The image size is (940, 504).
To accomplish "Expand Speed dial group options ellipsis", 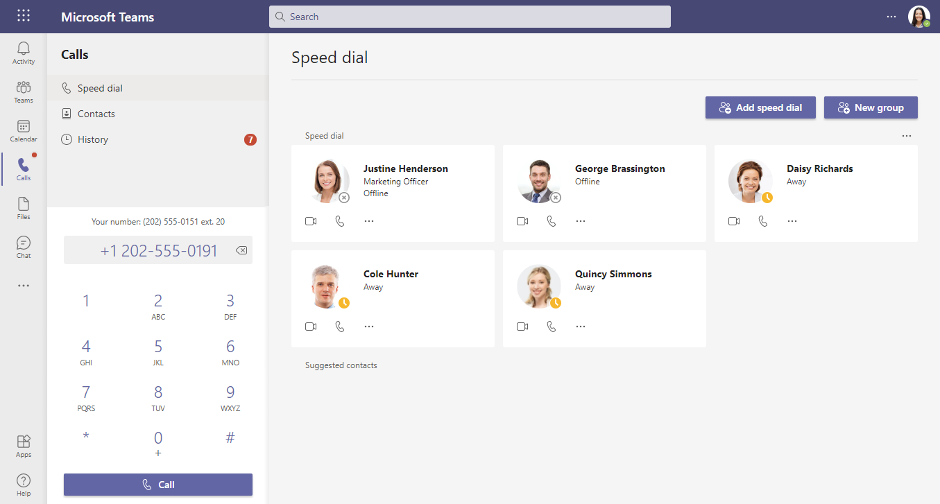I will [907, 136].
